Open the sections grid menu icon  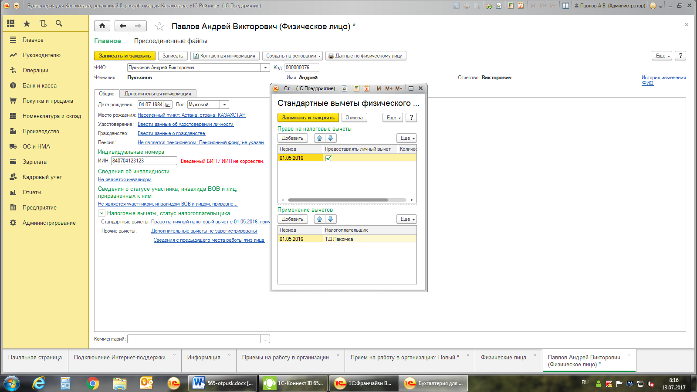tap(11, 24)
